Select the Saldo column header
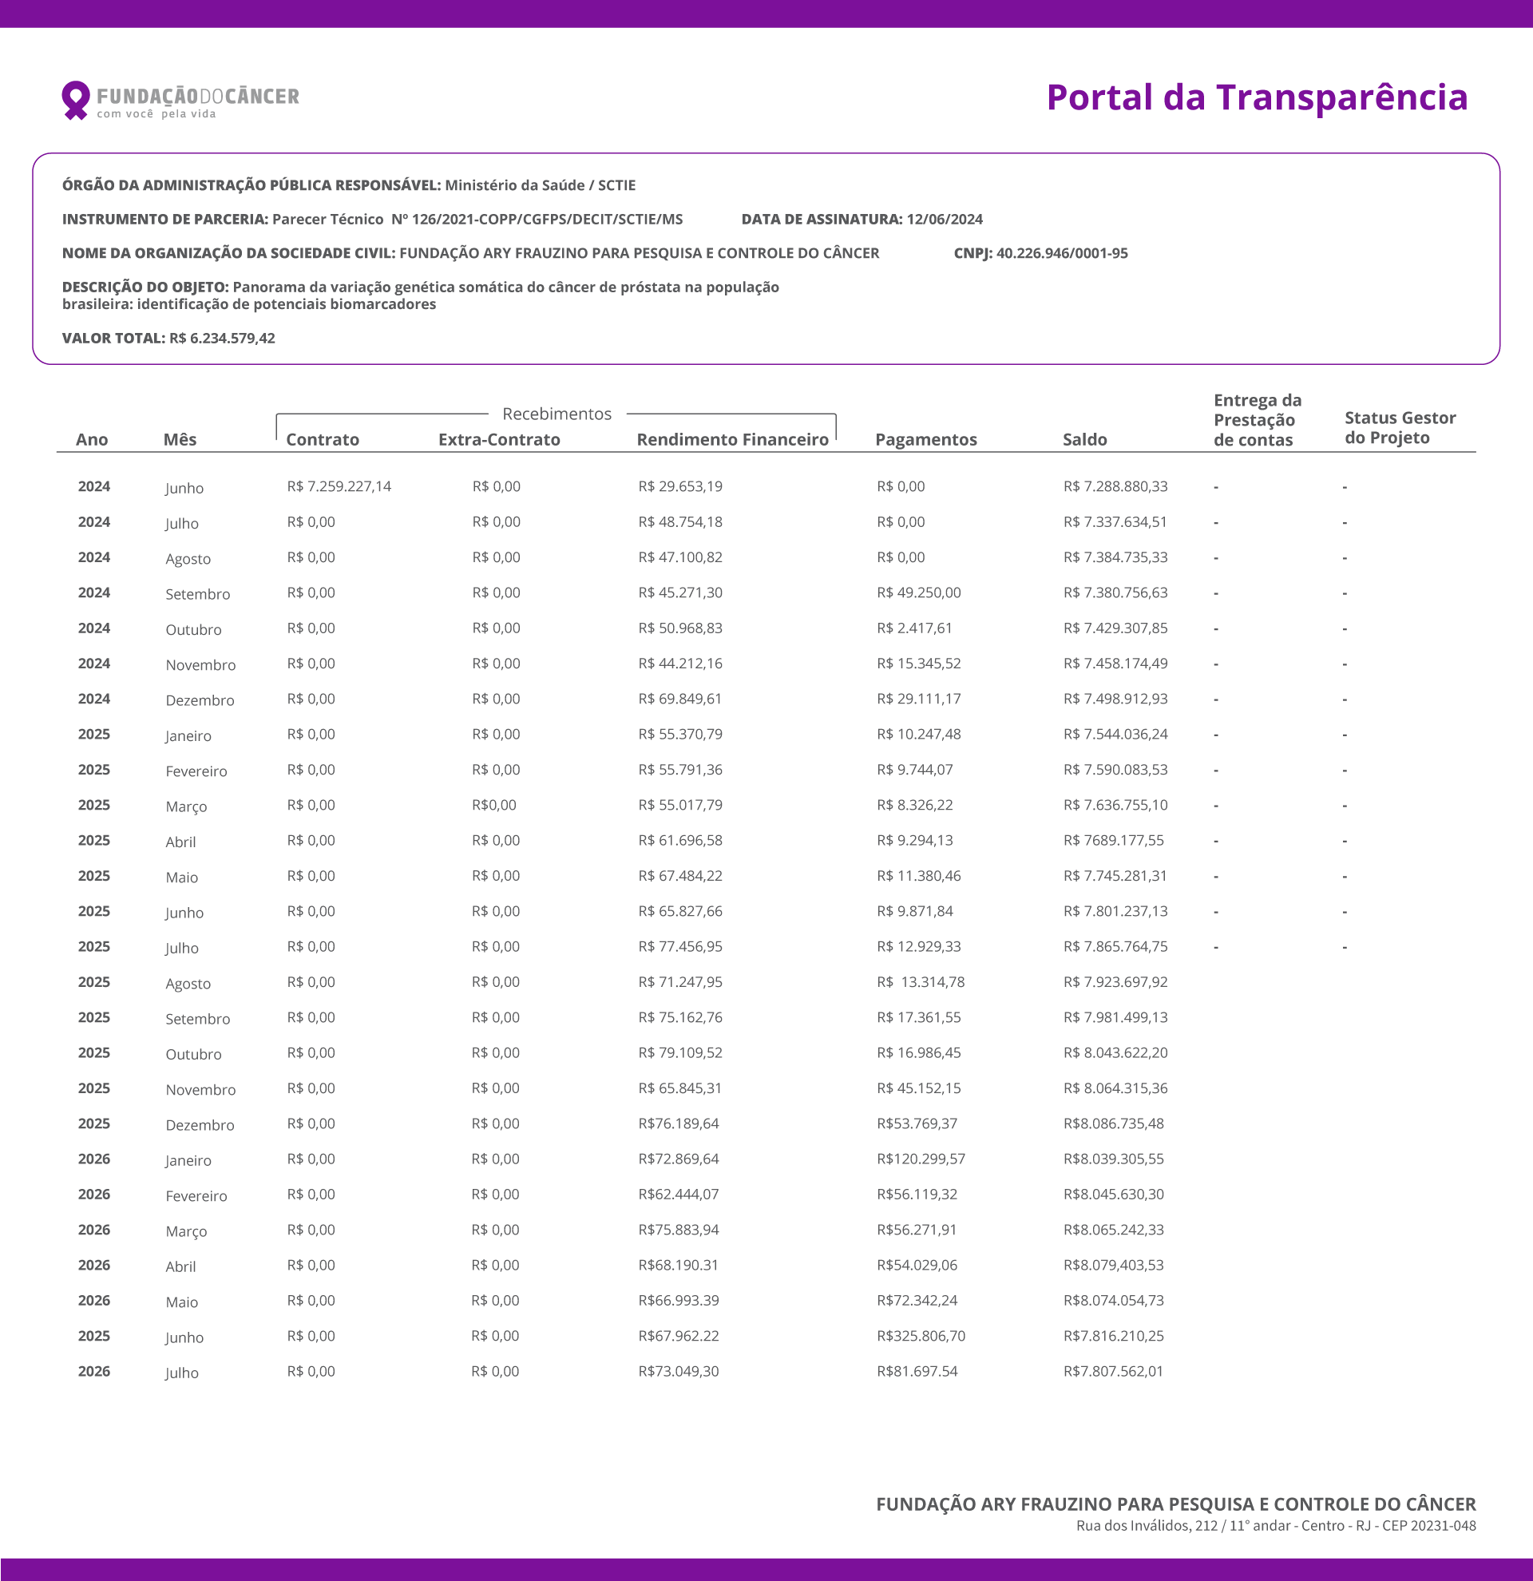This screenshot has width=1533, height=1581. (1084, 440)
